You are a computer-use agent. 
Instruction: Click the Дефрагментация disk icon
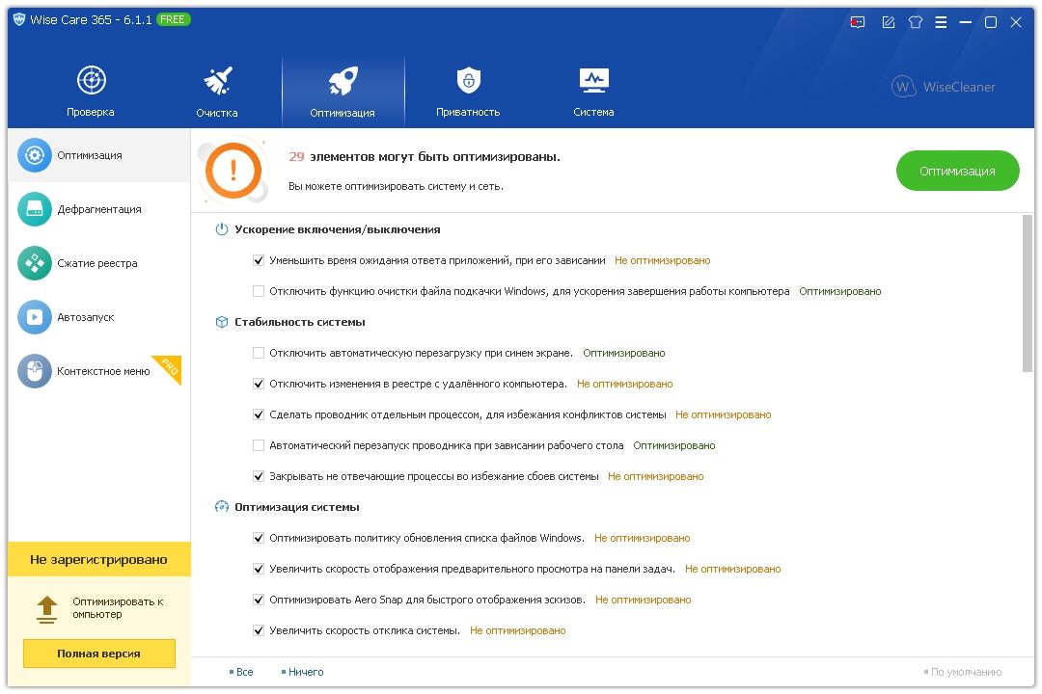35,209
